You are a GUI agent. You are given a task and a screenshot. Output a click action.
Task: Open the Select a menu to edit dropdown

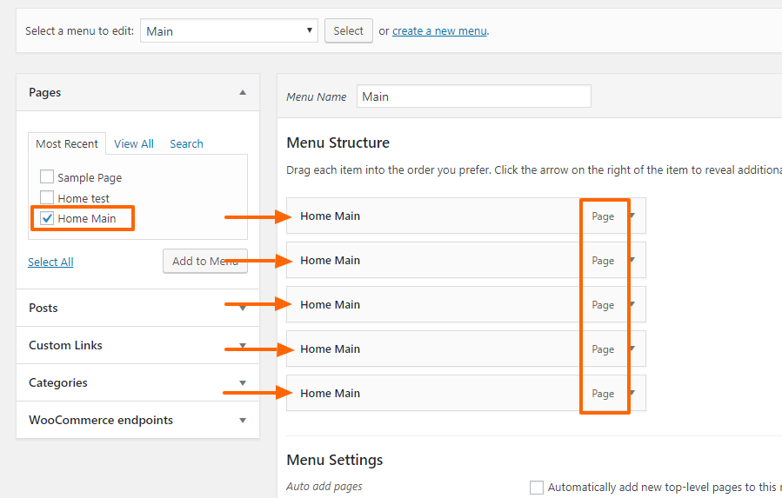(229, 30)
